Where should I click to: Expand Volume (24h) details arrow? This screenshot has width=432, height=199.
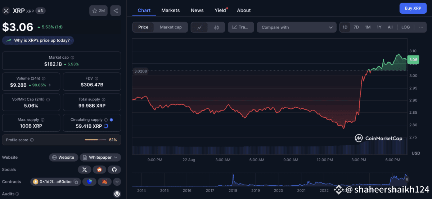(x=50, y=85)
